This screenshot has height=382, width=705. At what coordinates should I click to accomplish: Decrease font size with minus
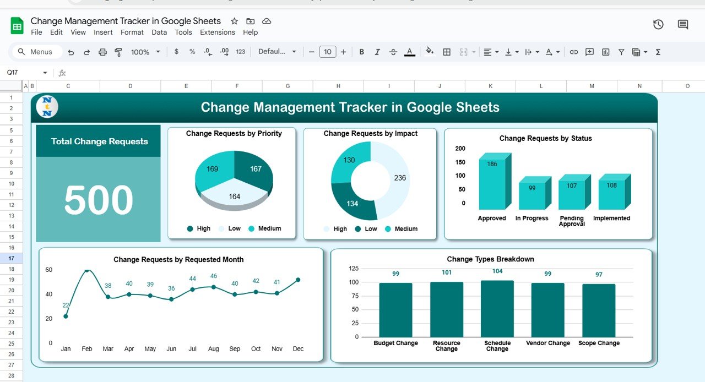point(311,52)
